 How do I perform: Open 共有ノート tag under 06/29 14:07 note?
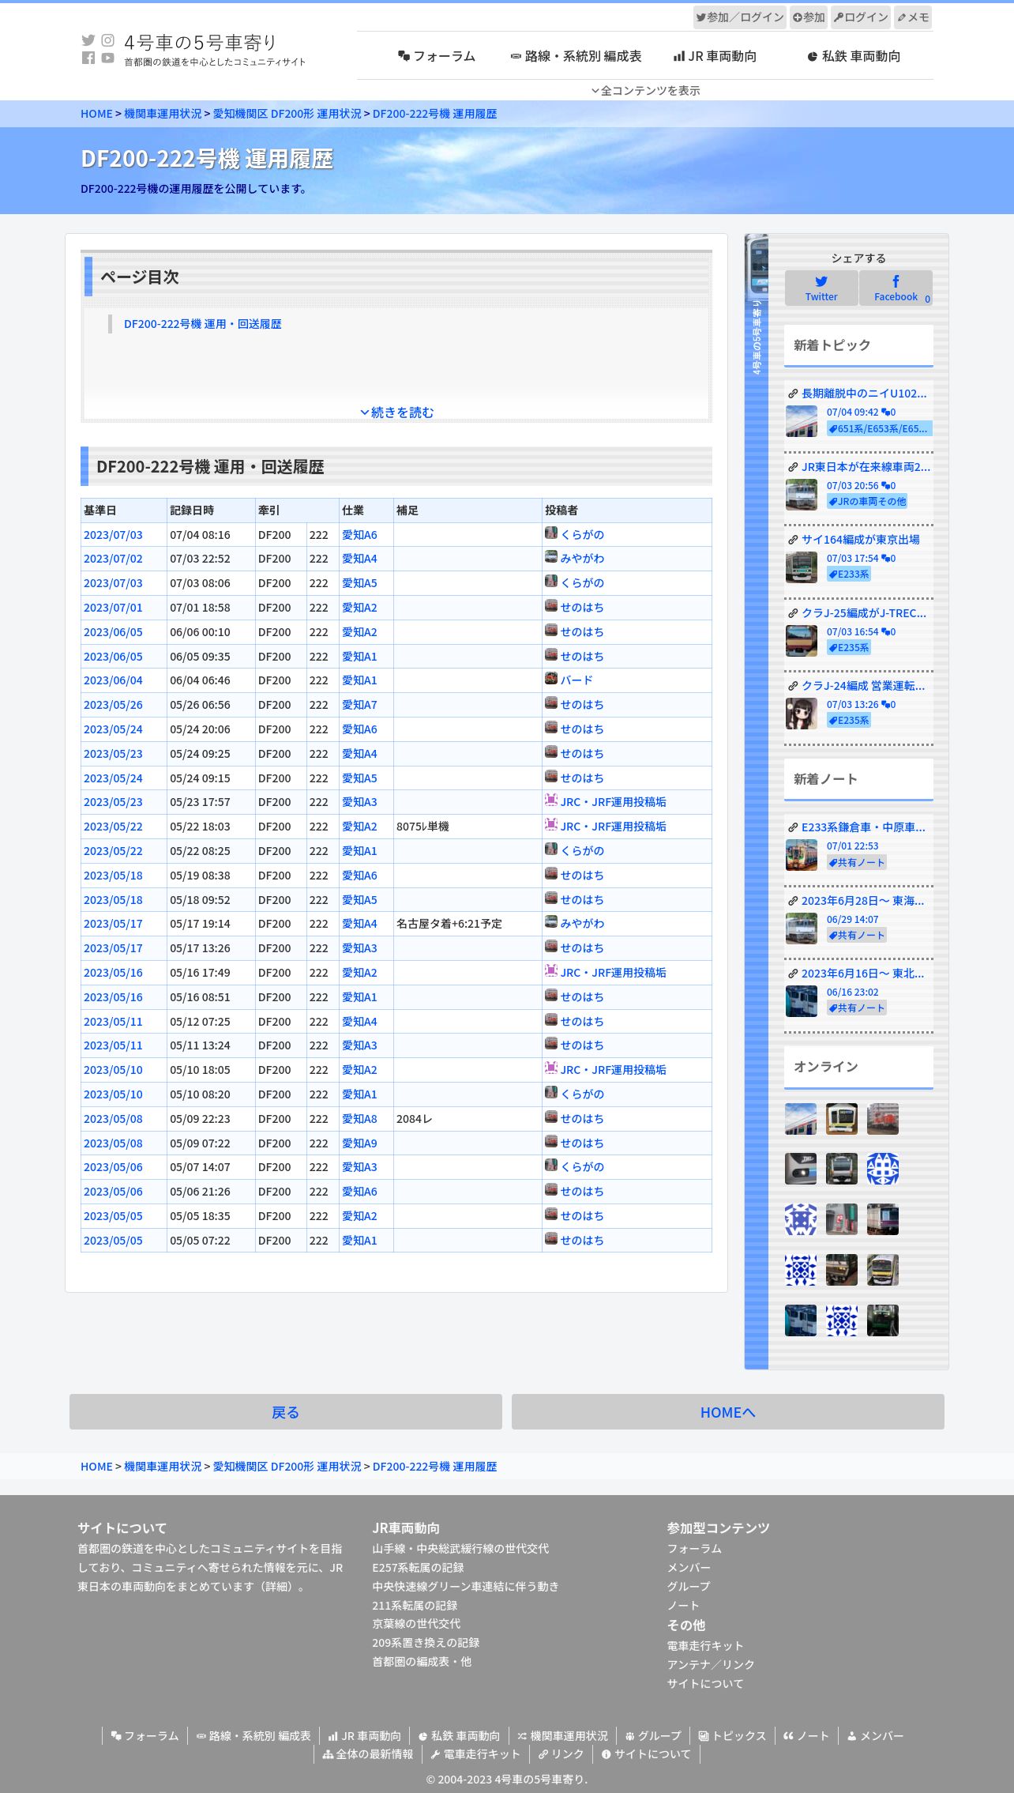tap(856, 935)
